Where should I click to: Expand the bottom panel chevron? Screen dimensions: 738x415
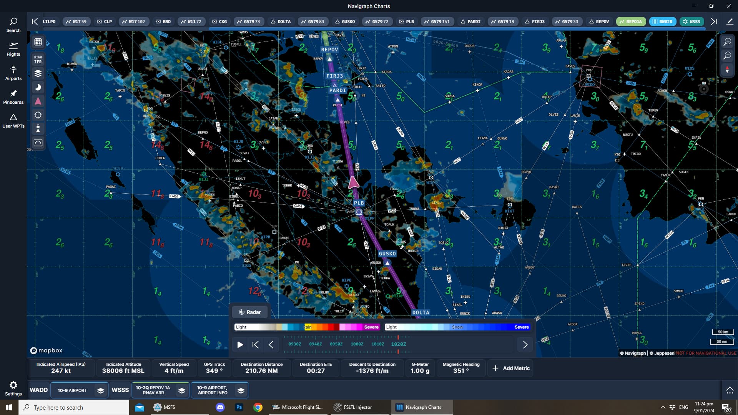pyautogui.click(x=730, y=390)
